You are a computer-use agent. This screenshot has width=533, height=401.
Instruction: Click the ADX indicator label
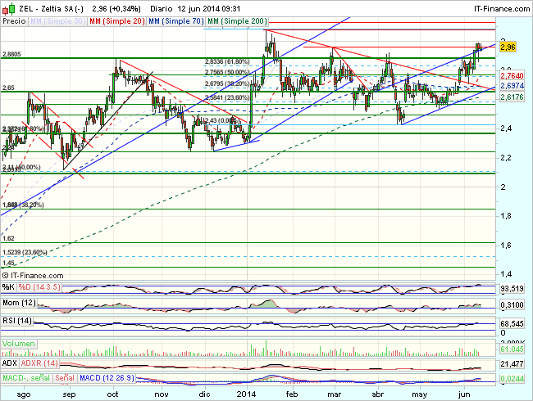[x=9, y=362]
